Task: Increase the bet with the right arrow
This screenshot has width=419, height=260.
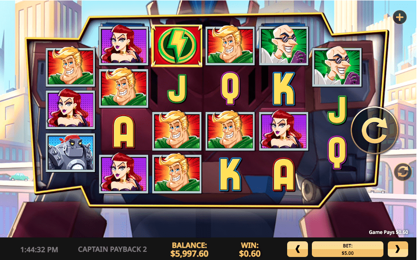Action: click(398, 249)
